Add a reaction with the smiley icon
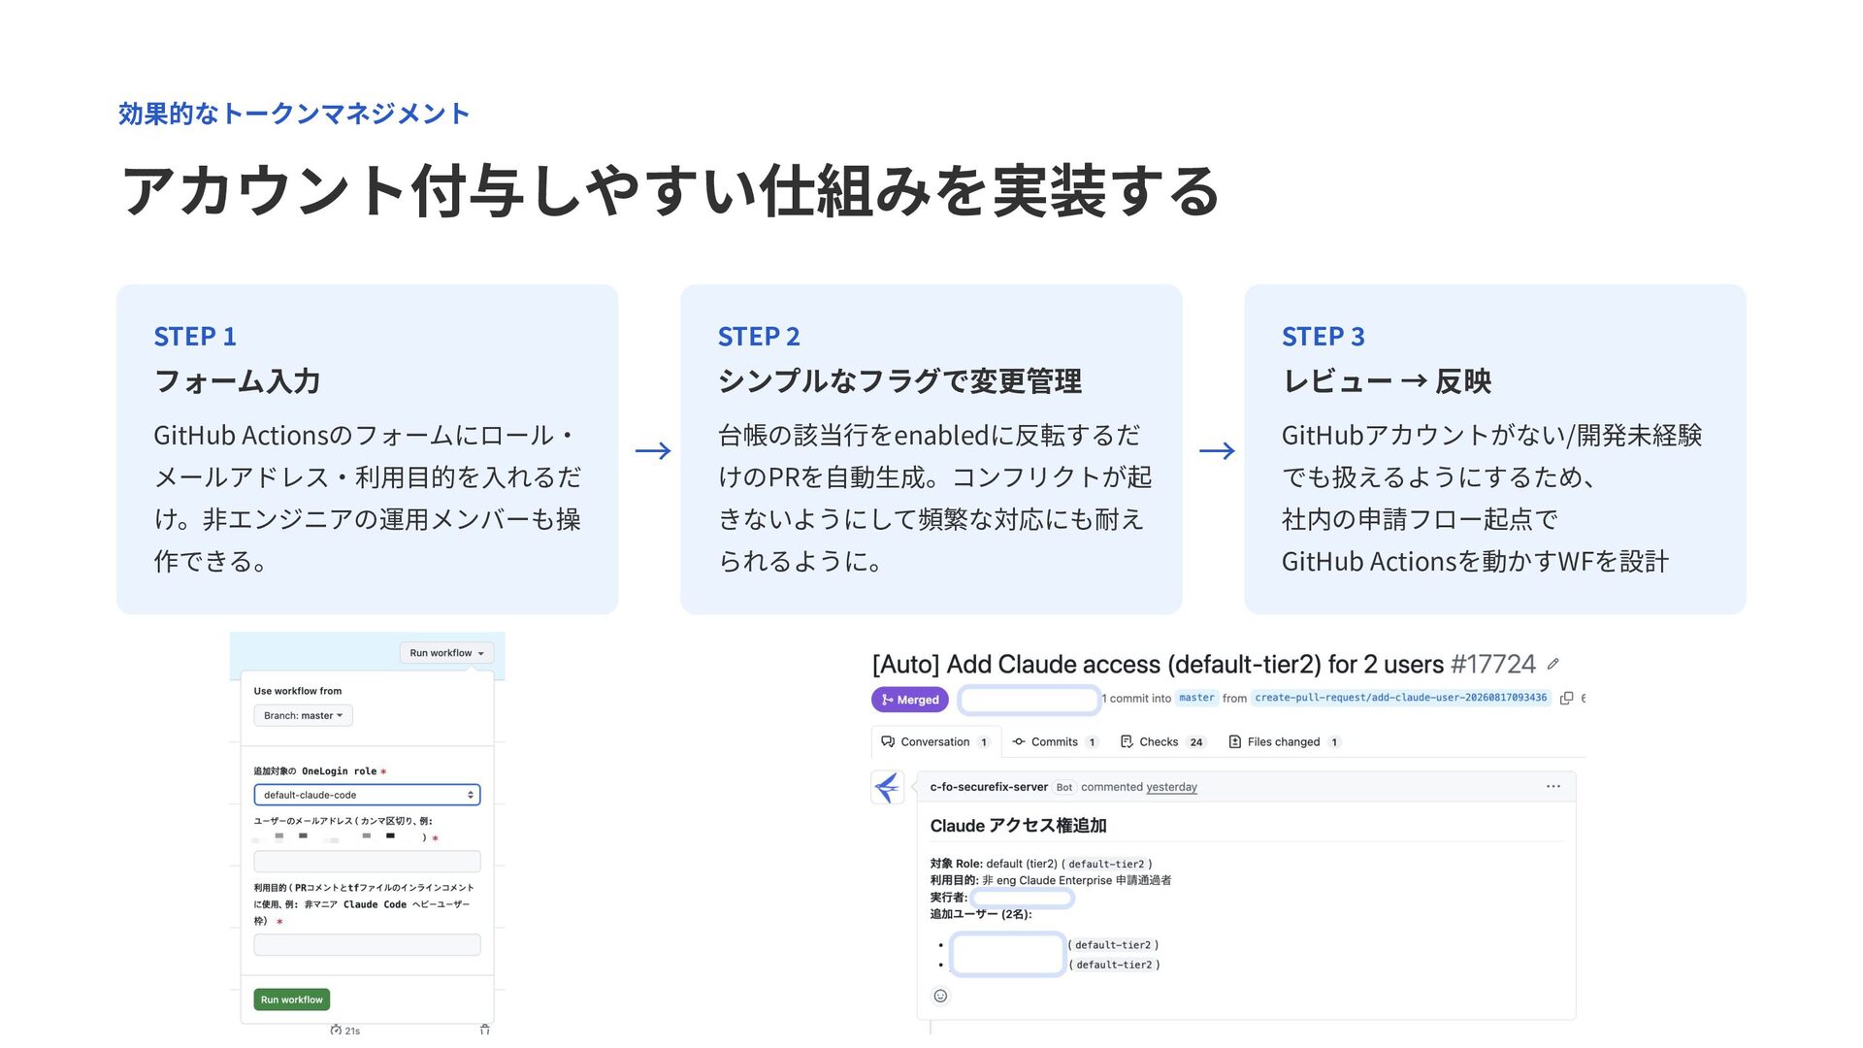This screenshot has height=1048, width=1863. coord(940,996)
